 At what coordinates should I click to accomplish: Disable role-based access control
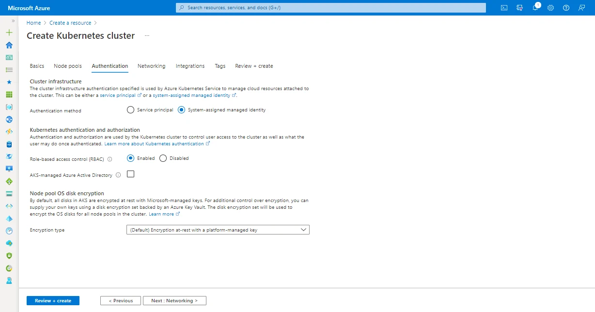[x=163, y=158]
